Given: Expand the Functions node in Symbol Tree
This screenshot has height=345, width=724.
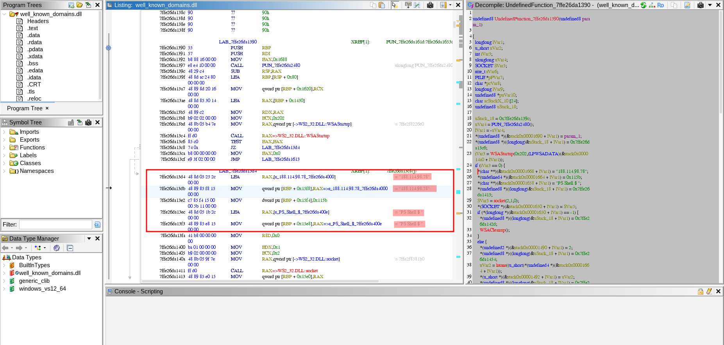Looking at the screenshot, I should pos(4,147).
